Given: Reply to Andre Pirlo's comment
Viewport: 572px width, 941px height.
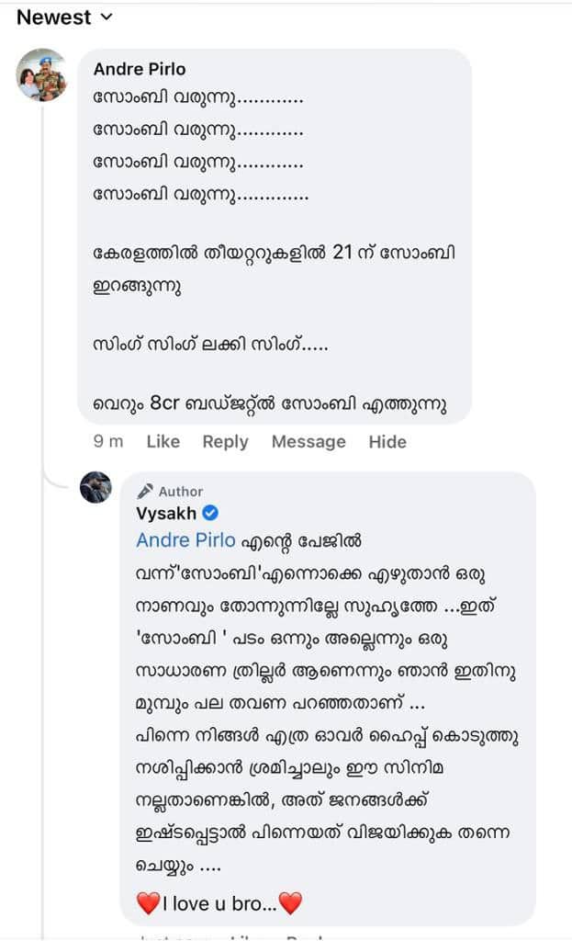Looking at the screenshot, I should click(225, 442).
